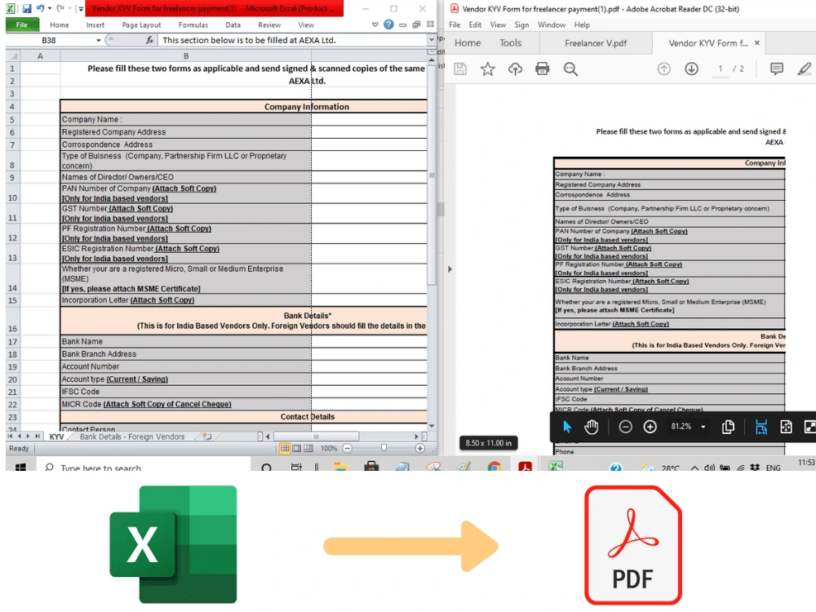Open Chrome from the Windows taskbar

(494, 466)
